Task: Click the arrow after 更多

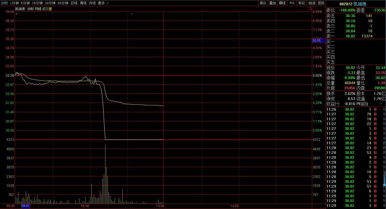Action: [x=108, y=3]
